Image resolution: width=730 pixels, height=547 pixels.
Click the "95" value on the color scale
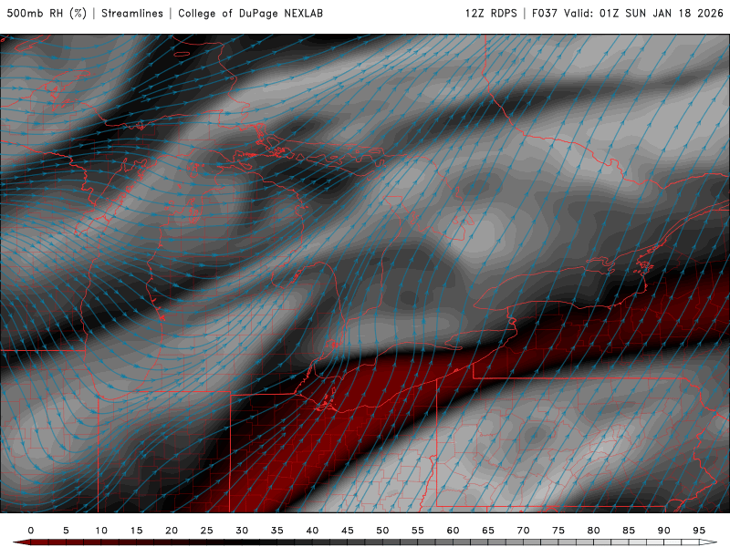click(699, 531)
